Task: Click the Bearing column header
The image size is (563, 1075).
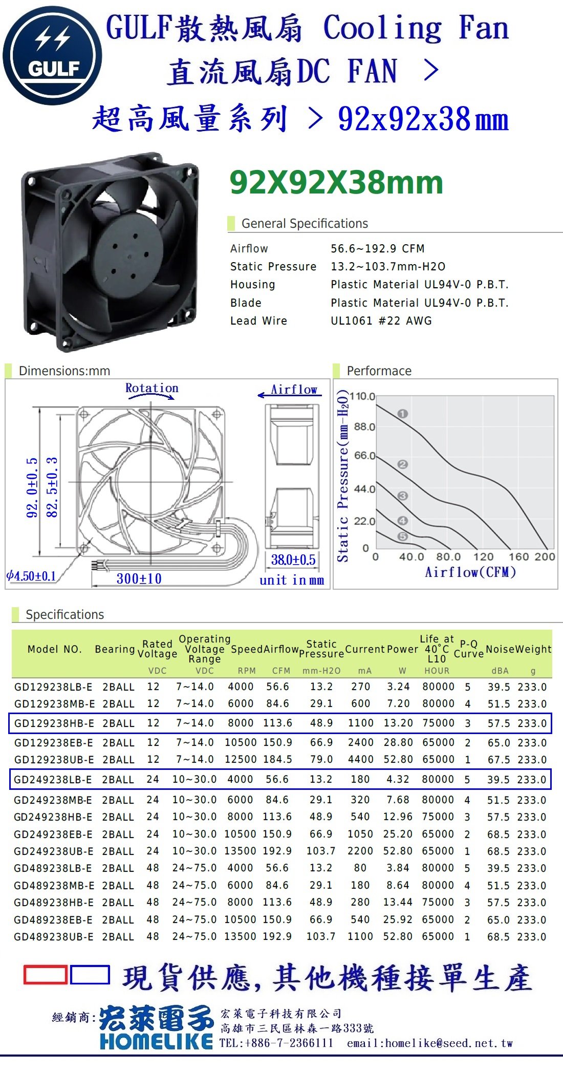Action: tap(115, 649)
